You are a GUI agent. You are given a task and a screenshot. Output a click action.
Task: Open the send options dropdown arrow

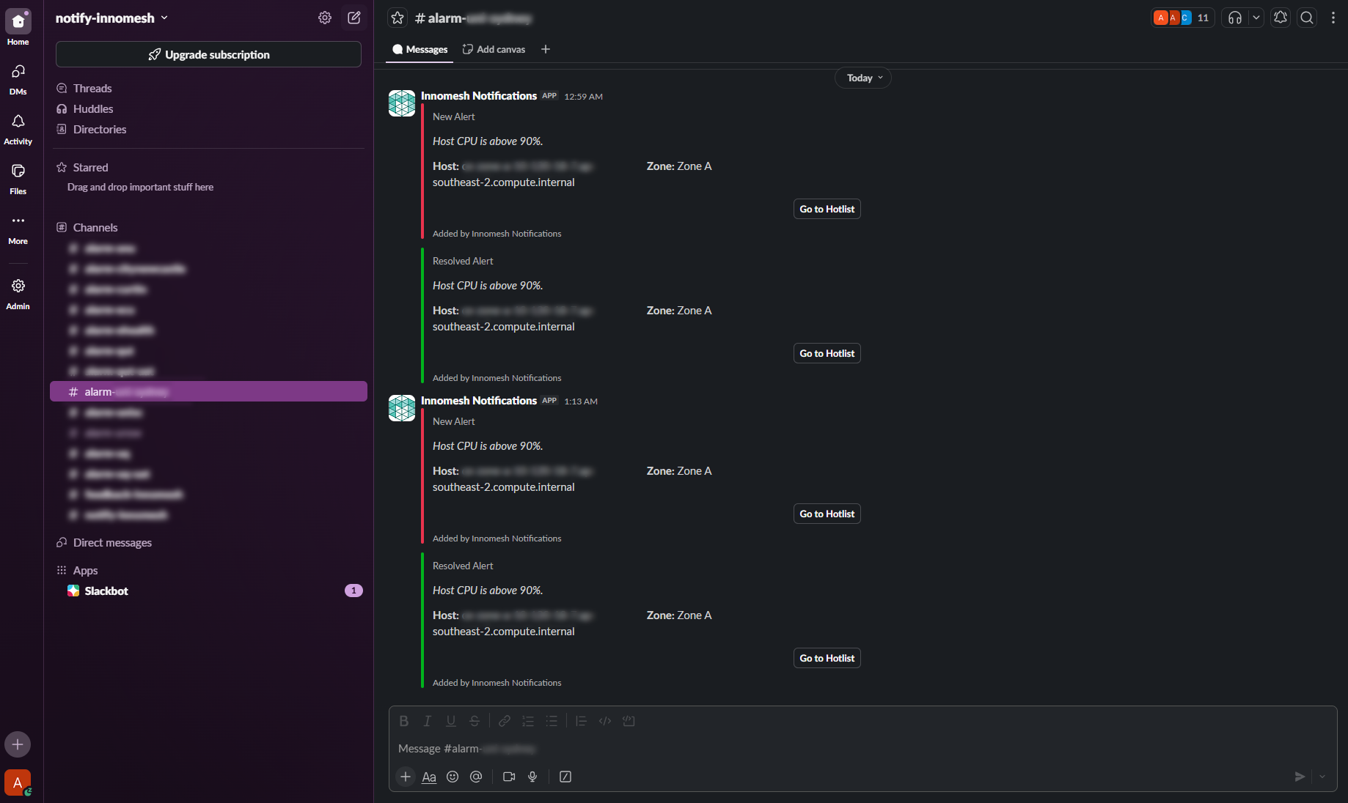pos(1322,777)
